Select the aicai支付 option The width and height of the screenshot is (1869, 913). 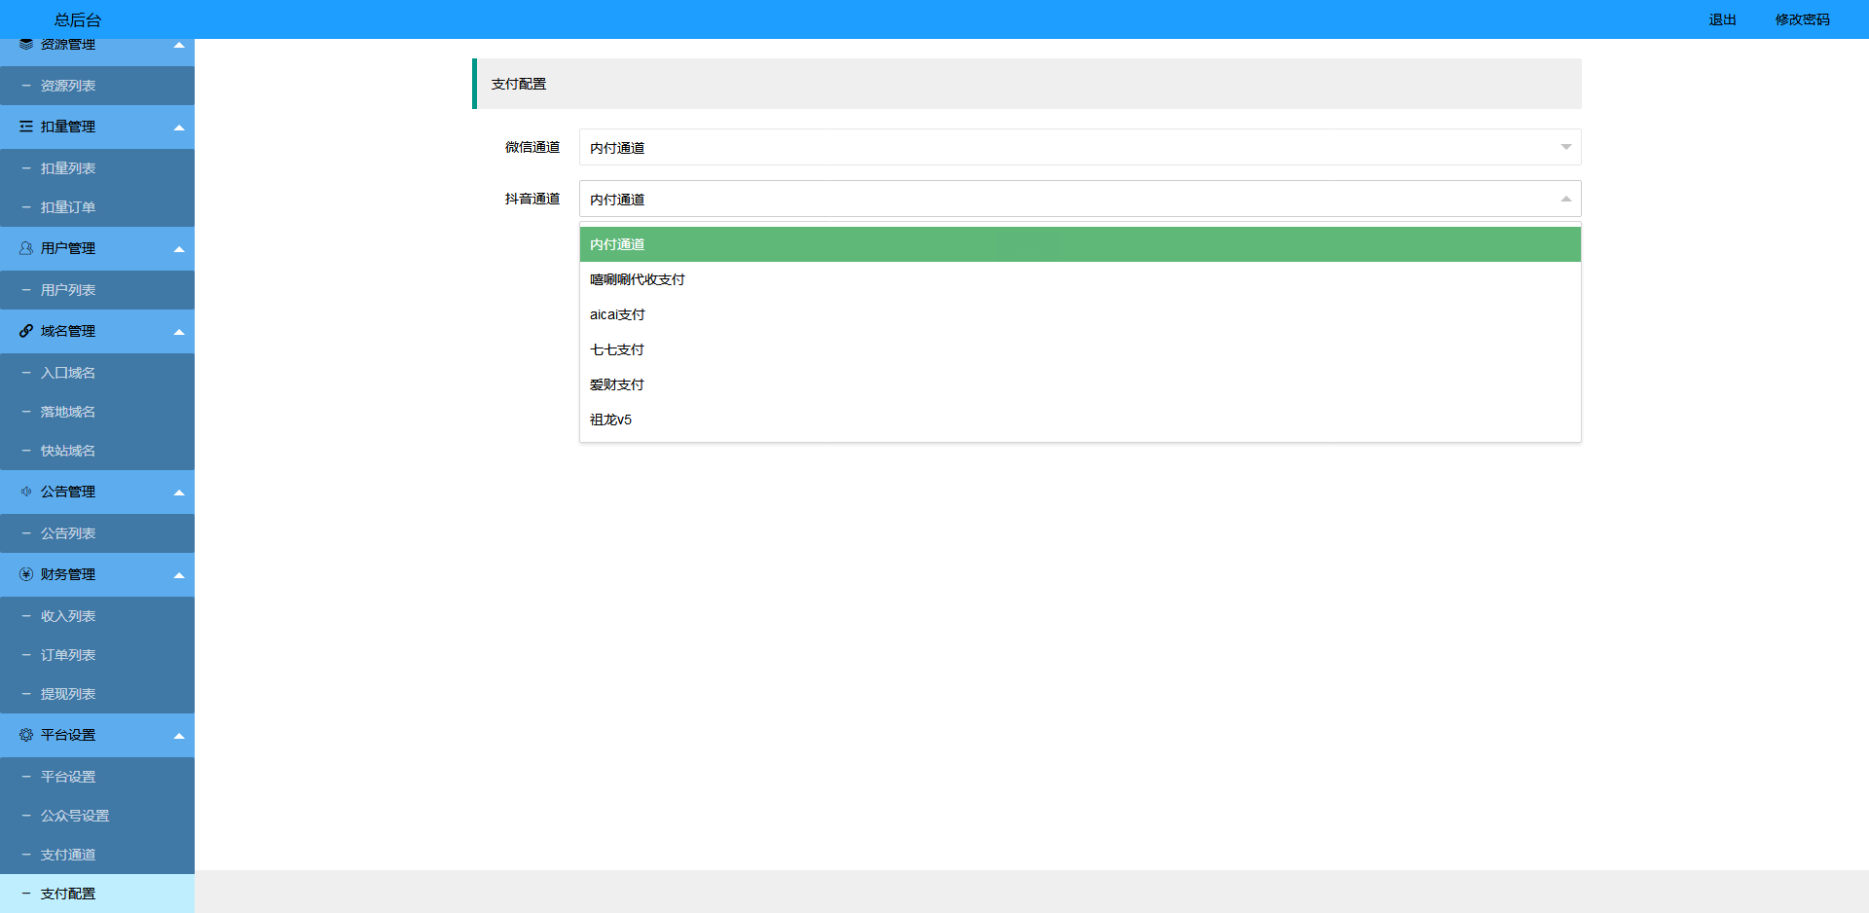click(x=617, y=314)
